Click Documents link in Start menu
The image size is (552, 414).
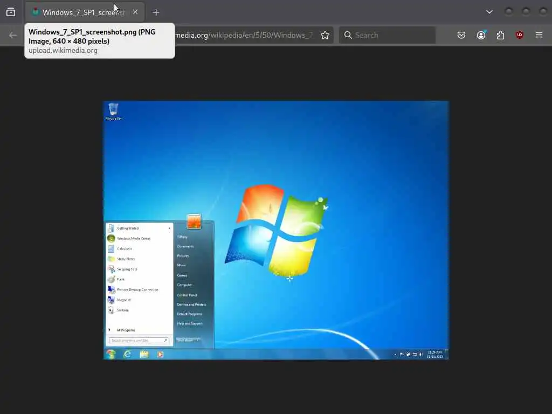(x=185, y=246)
